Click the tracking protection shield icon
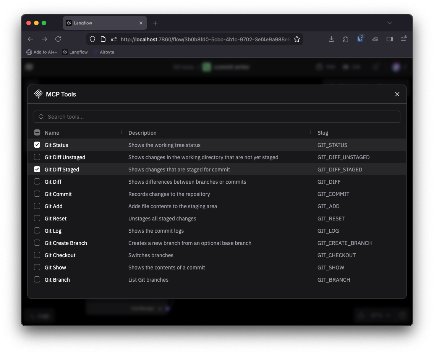434x354 pixels. point(92,39)
